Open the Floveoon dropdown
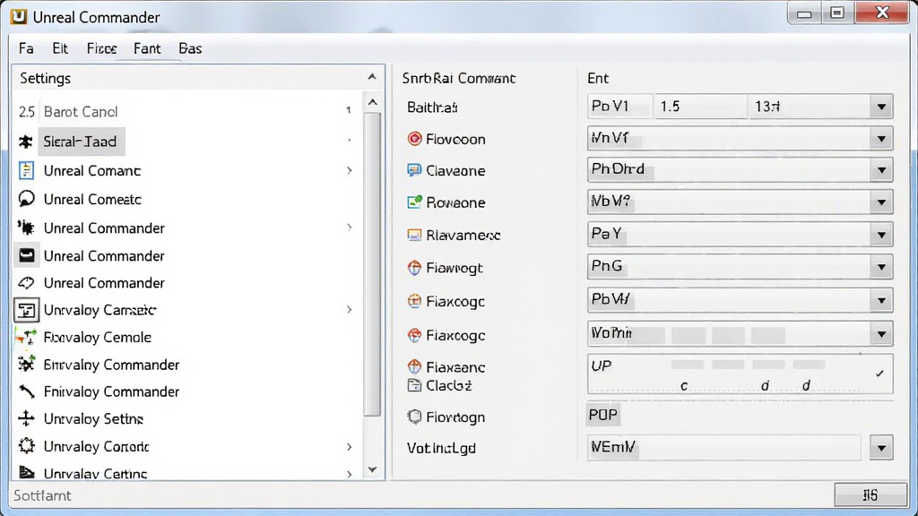Screen dimensions: 918x516 point(881,139)
